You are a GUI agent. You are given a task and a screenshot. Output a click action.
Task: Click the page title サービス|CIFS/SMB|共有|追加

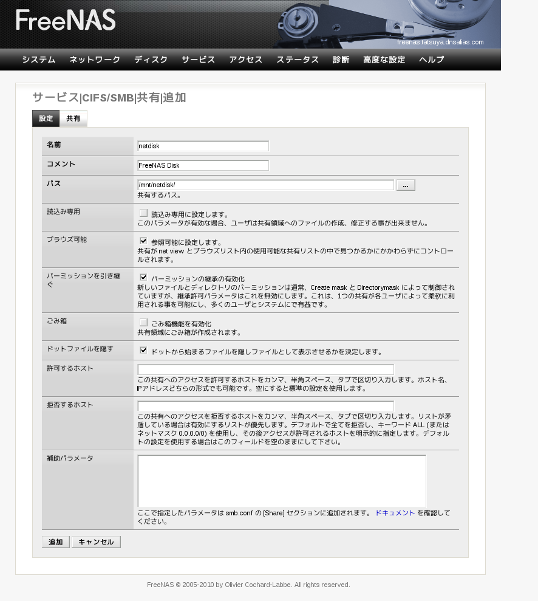click(109, 97)
